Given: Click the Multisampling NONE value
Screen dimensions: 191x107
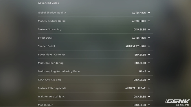Looking at the screenshot, I should click(142, 72).
